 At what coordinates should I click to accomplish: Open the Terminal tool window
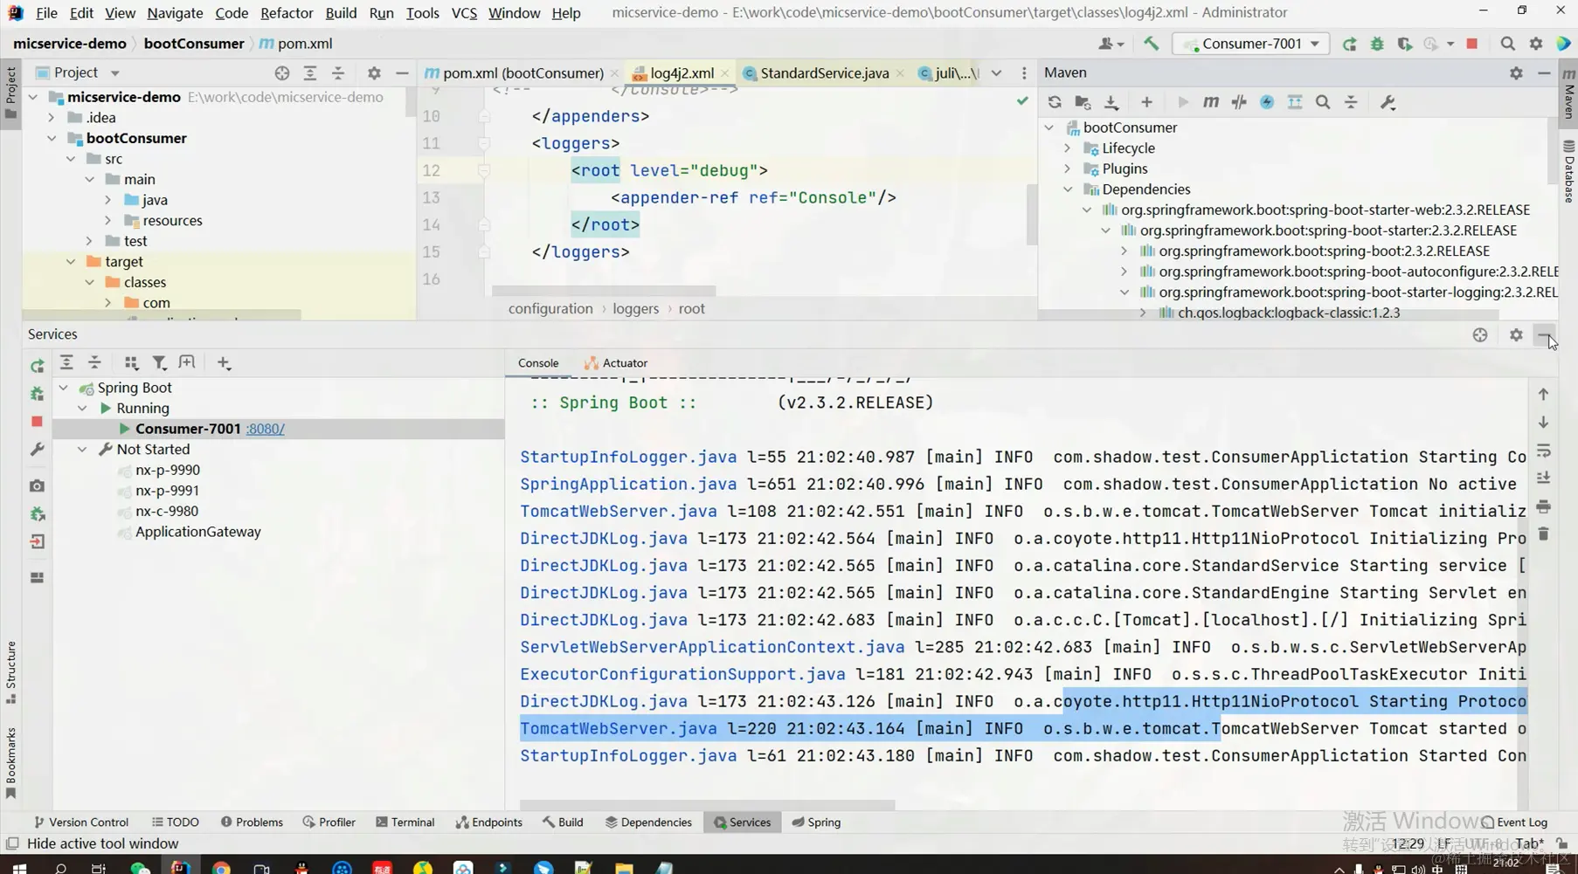point(405,822)
